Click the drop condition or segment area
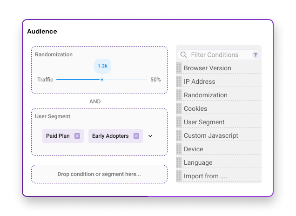Viewport: 296px width, 216px height. (x=99, y=174)
